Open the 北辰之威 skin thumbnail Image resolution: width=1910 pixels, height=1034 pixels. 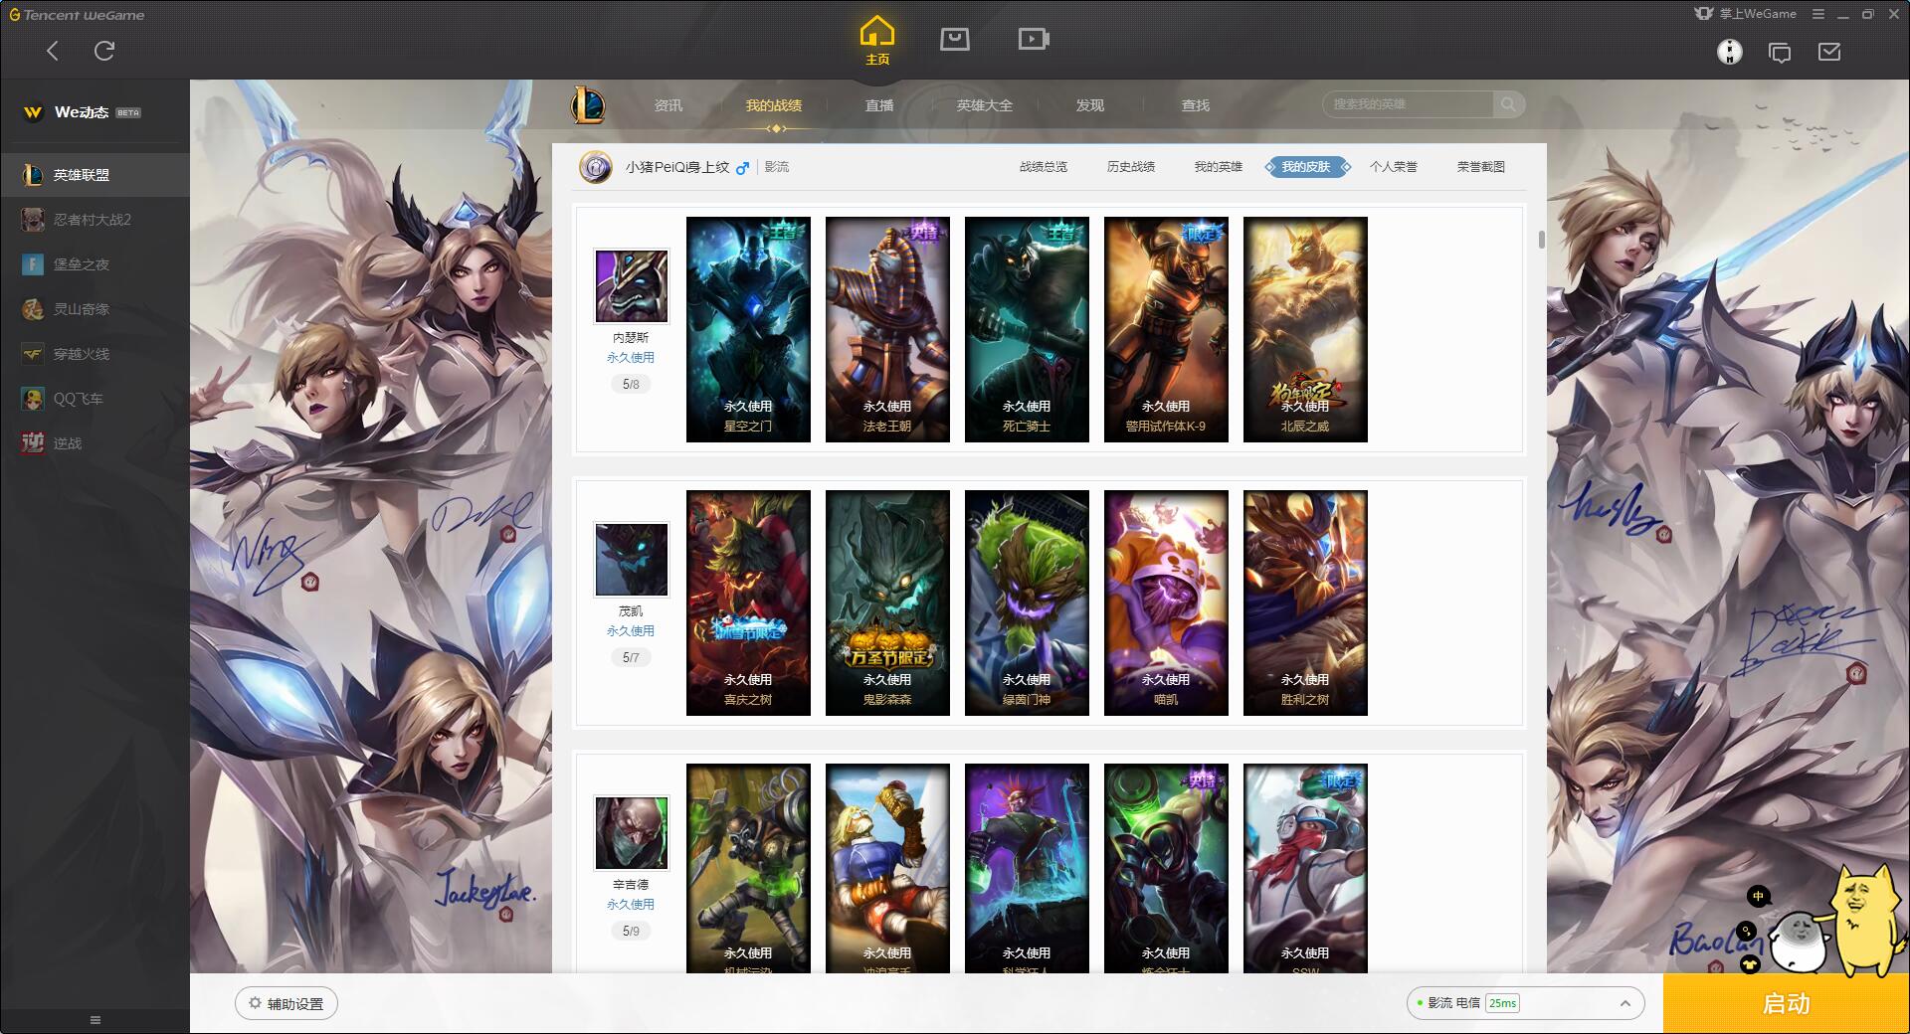tap(1305, 329)
